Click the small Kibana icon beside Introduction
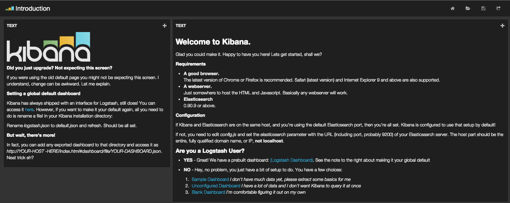The image size is (510, 203). 10,9
